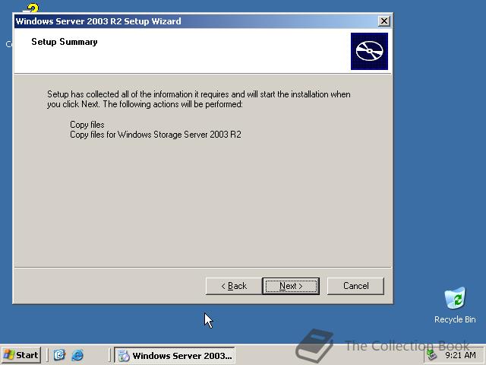Go back with the Back button
Screen dimensions: 486x365
pos(234,286)
